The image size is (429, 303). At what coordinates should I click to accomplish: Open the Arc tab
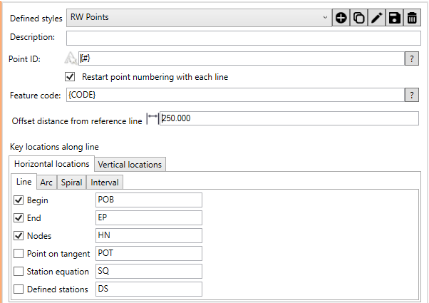coord(46,183)
